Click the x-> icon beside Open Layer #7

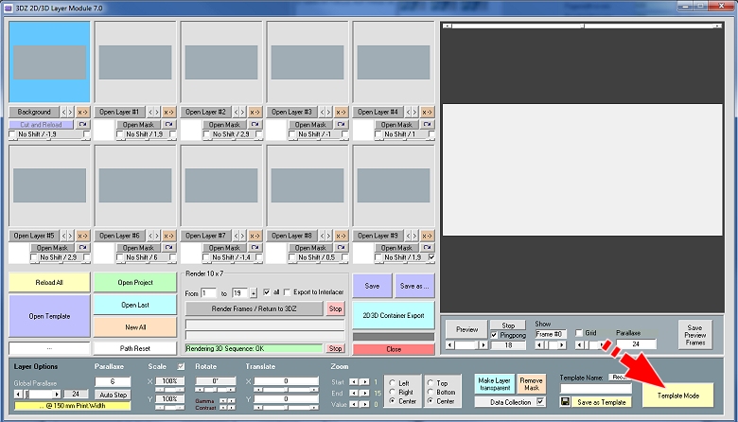click(255, 235)
